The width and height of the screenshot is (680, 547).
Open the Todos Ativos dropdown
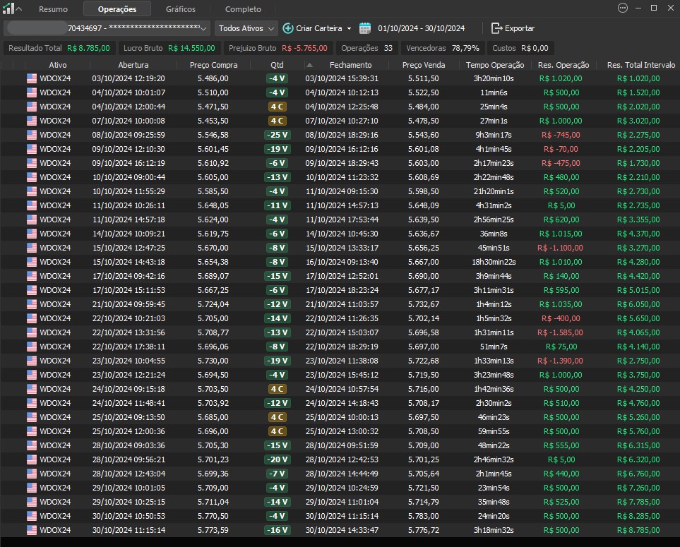tap(246, 28)
